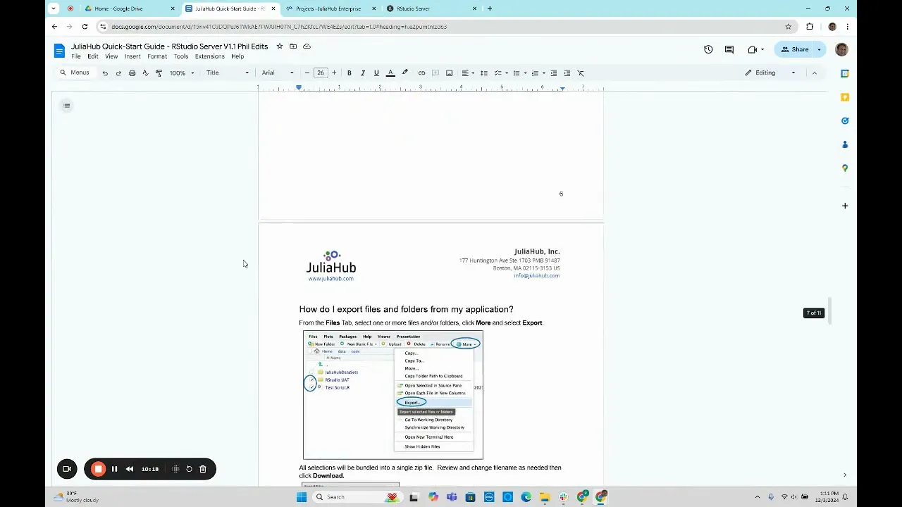Open the bulleted list options arrow

pos(525,73)
